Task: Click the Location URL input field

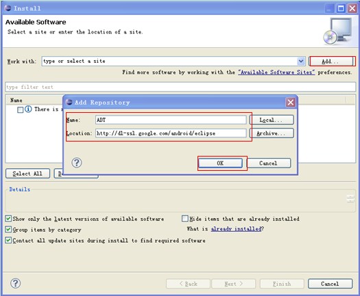Action: tap(171, 133)
